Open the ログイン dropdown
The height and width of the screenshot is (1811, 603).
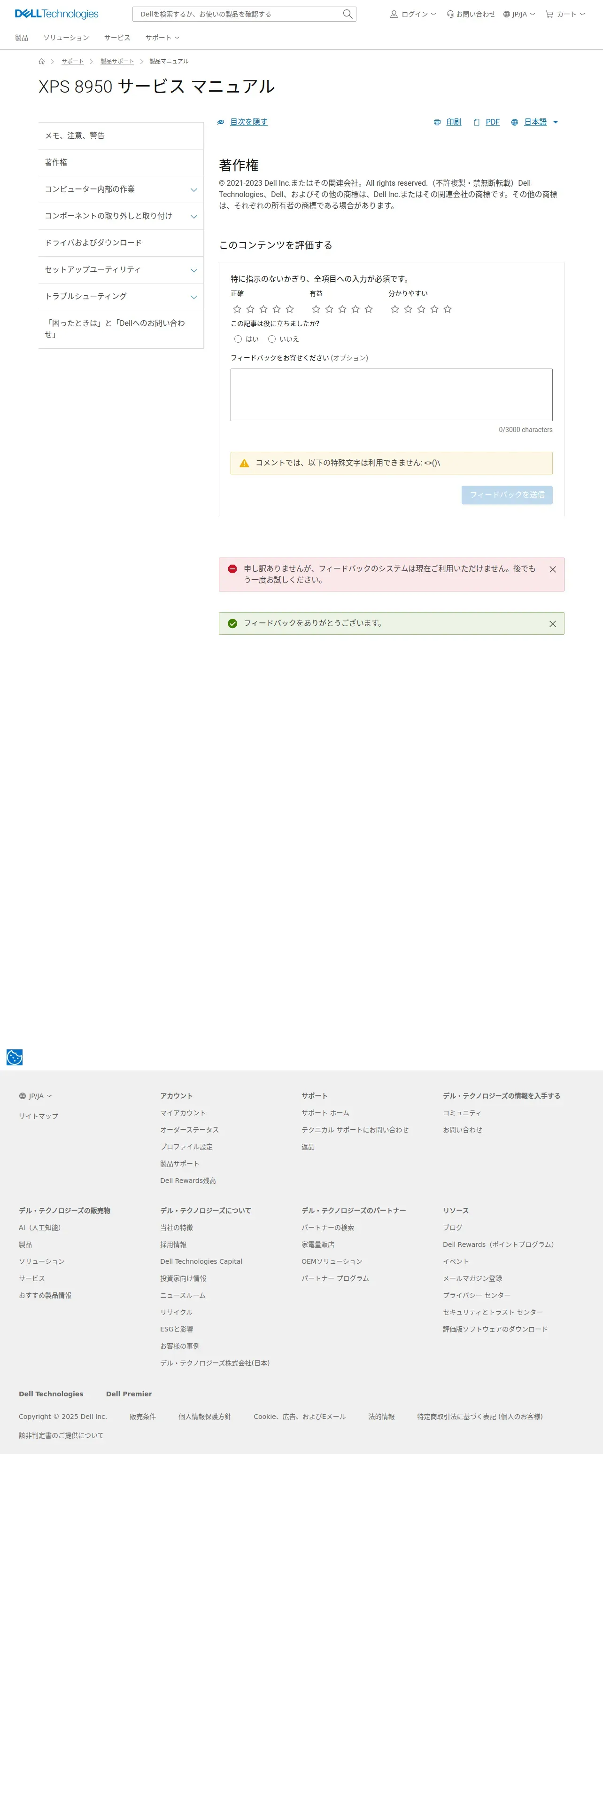click(x=413, y=14)
